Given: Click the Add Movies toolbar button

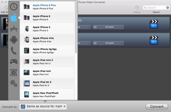Looking at the screenshot, I should pos(5,9).
